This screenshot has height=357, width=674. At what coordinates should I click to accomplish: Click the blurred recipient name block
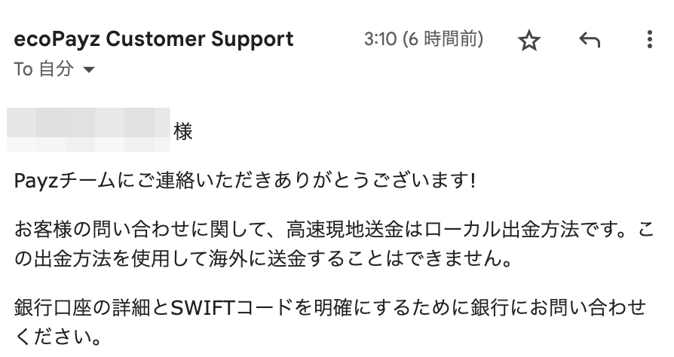click(88, 130)
